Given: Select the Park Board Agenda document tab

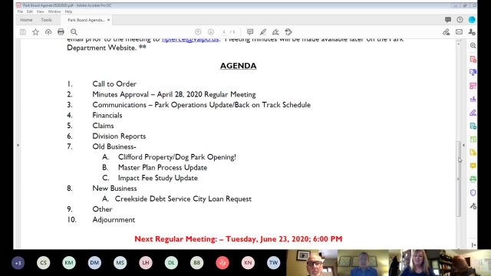Looking at the screenshot, I should coord(86,20).
